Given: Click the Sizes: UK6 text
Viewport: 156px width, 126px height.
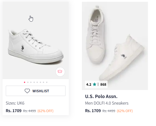Looking at the screenshot, I should 15,103.
